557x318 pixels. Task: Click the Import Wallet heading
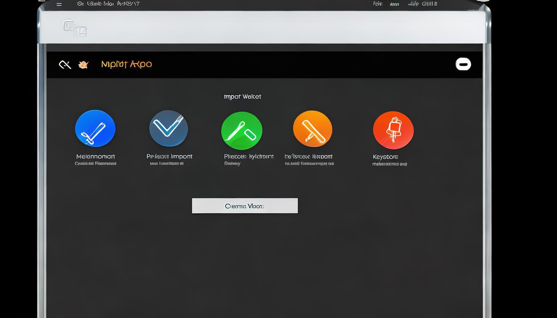(242, 96)
